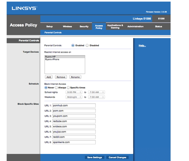Open the School nights start time dropdown

tap(74, 92)
